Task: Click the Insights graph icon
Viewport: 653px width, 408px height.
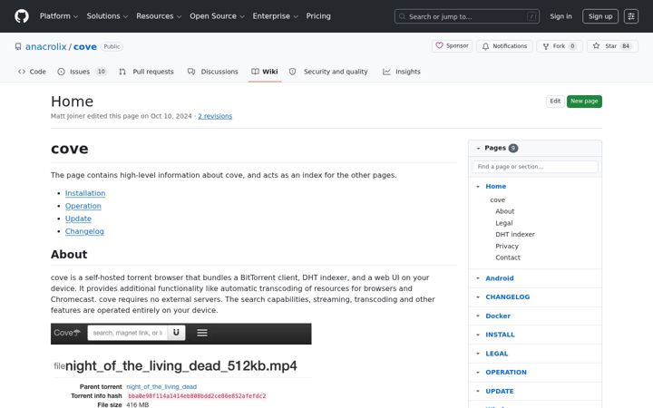Action: pos(386,72)
